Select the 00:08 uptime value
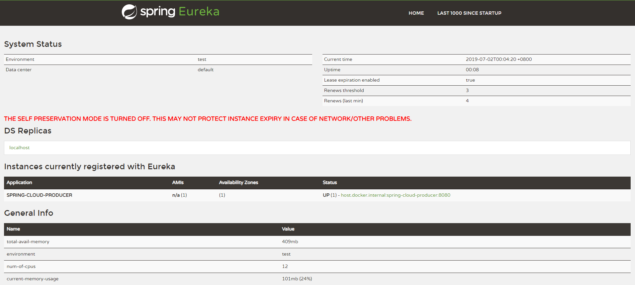 pos(472,70)
